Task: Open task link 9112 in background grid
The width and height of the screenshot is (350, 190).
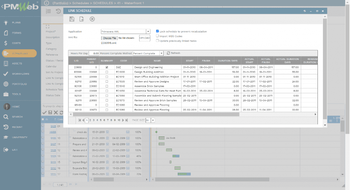Action: click(53, 168)
